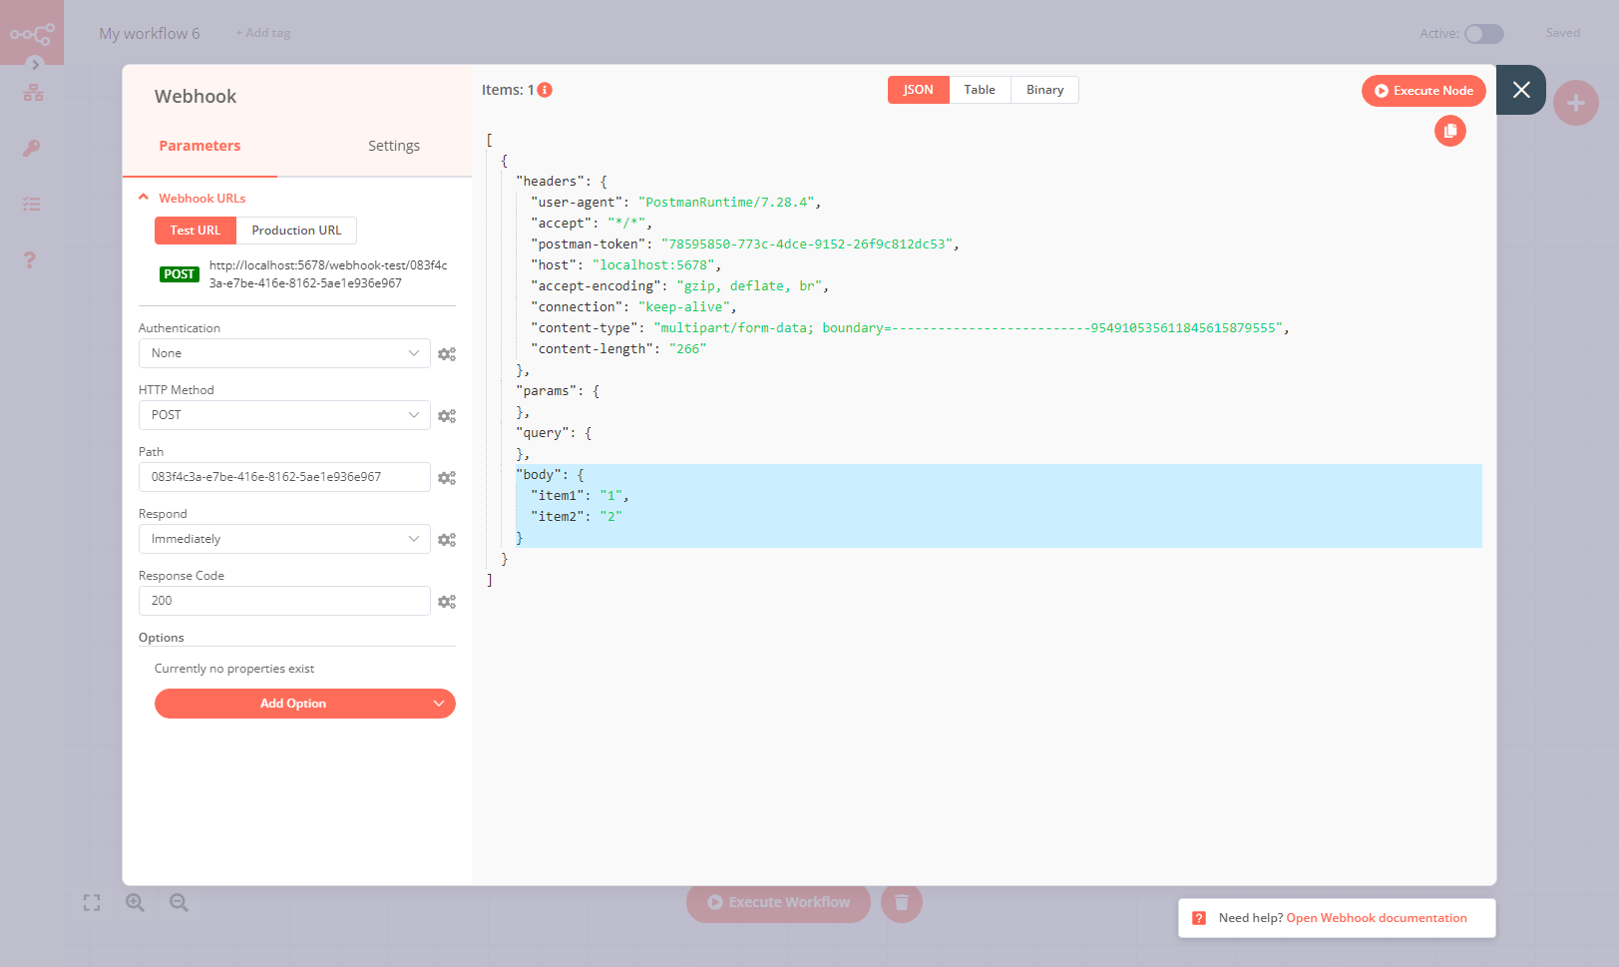Open Webhook documentation link
The width and height of the screenshot is (1619, 967).
point(1377,918)
